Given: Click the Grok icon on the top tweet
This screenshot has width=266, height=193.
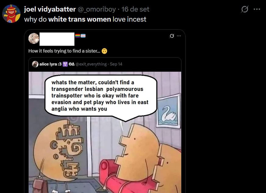Looking at the screenshot, I should point(245,9).
